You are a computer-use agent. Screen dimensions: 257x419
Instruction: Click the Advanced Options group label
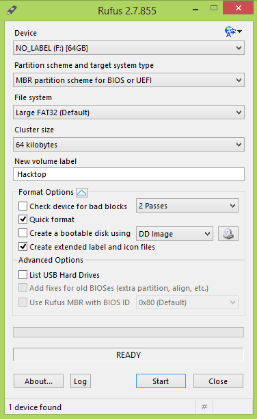coord(51,260)
